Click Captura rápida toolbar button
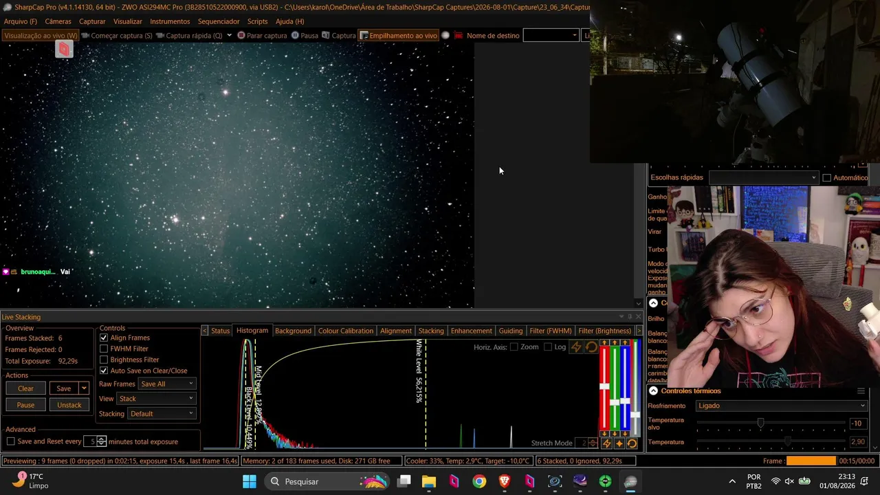Viewport: 880px width, 495px height. coord(188,36)
